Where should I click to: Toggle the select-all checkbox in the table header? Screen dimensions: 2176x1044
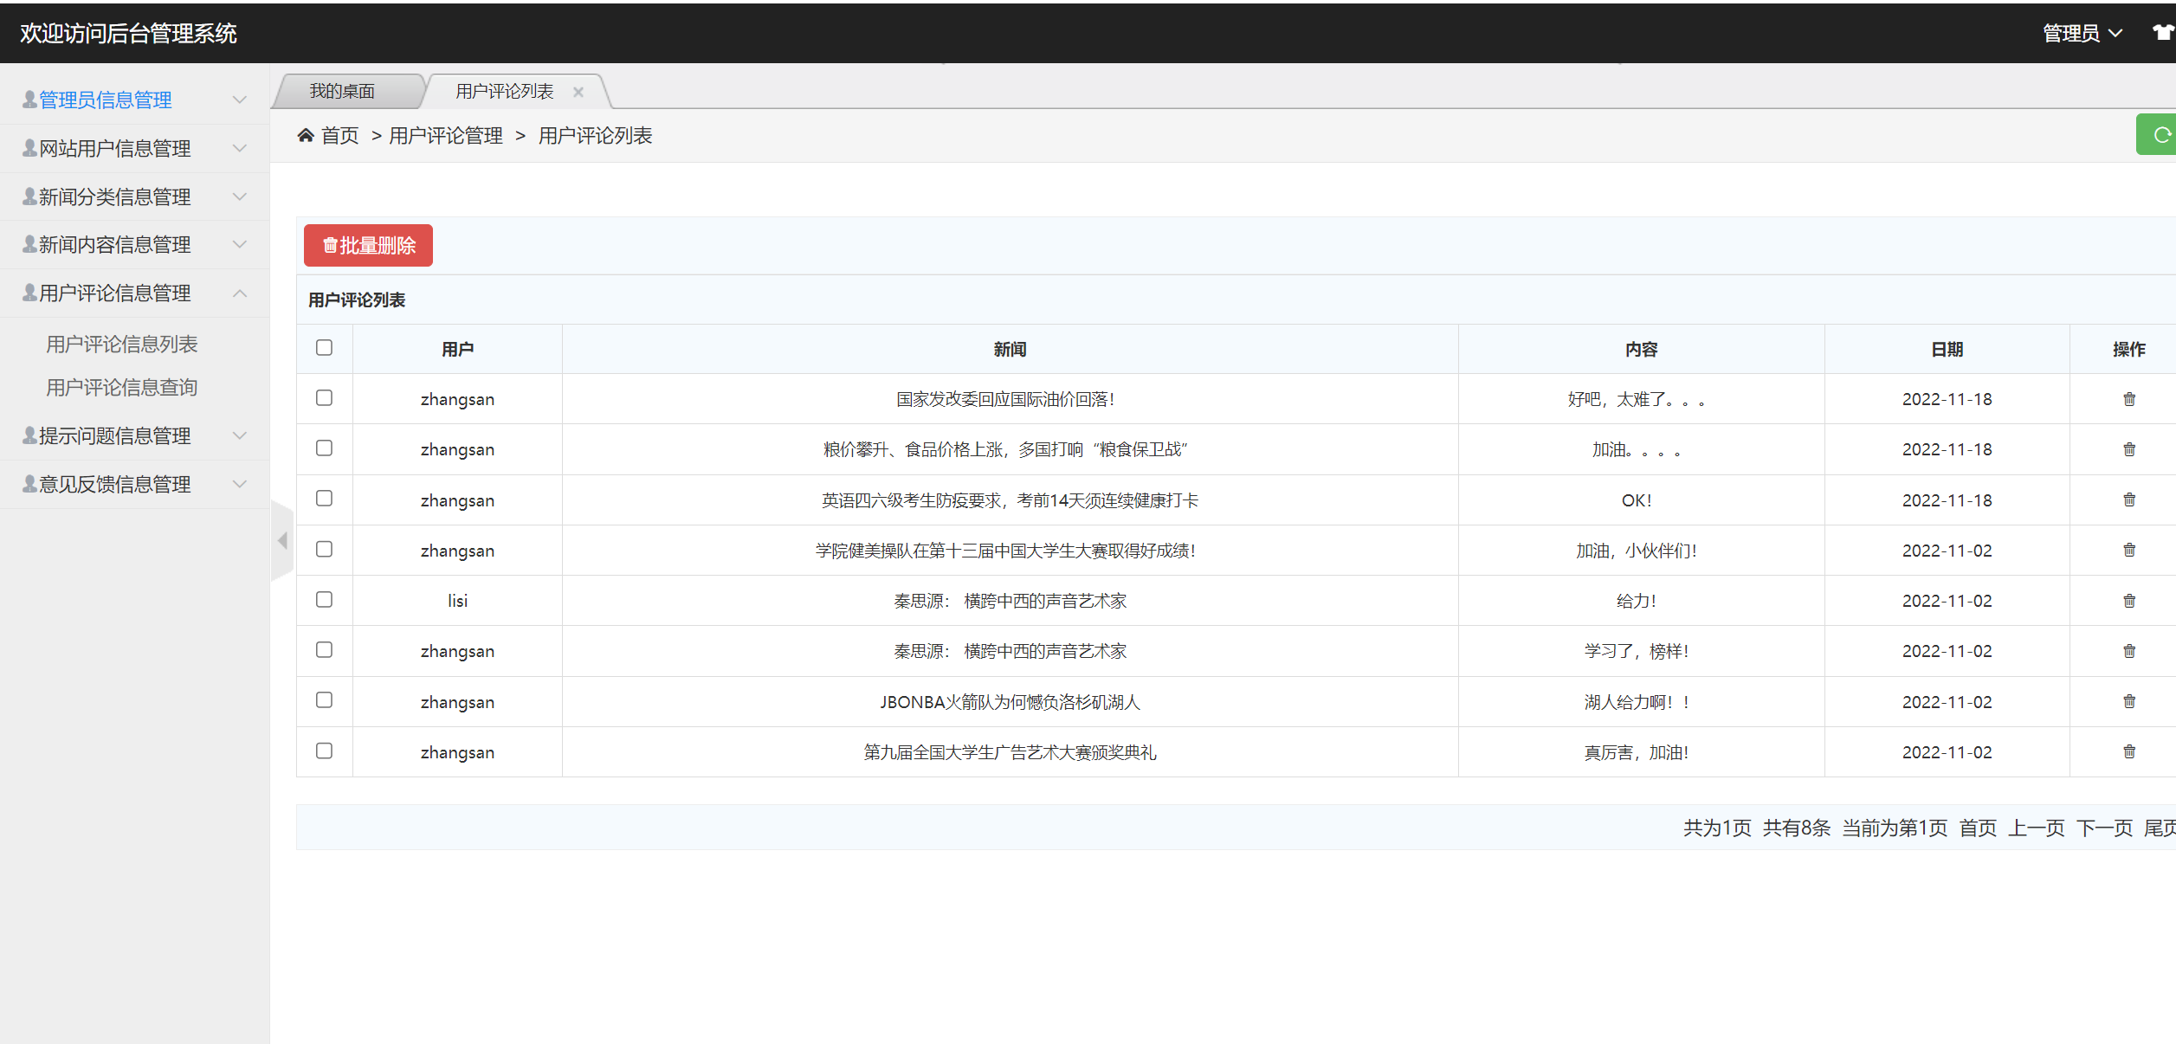pos(324,348)
